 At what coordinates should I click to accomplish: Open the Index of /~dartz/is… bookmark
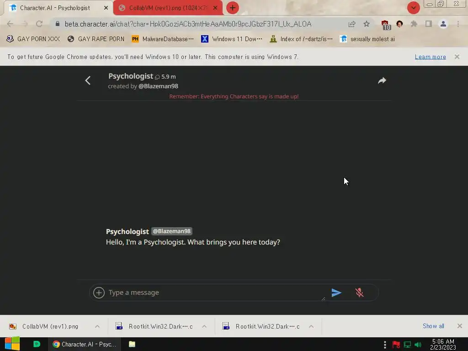click(301, 39)
